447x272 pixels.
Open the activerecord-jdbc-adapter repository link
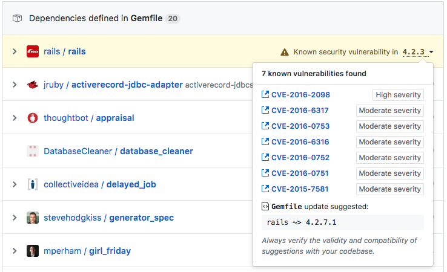tap(127, 85)
